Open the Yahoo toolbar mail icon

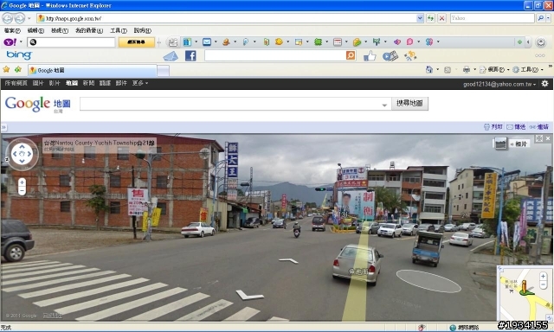coord(207,42)
